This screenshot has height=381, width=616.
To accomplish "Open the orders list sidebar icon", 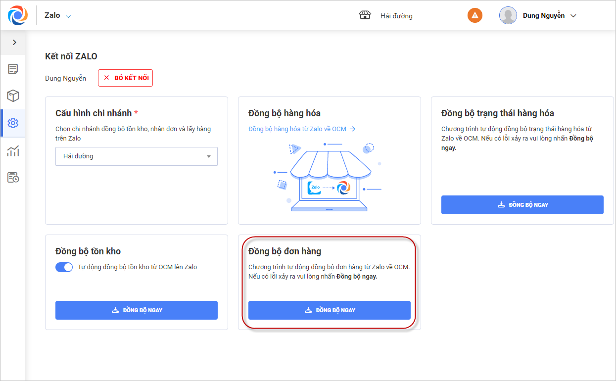I will pyautogui.click(x=13, y=69).
